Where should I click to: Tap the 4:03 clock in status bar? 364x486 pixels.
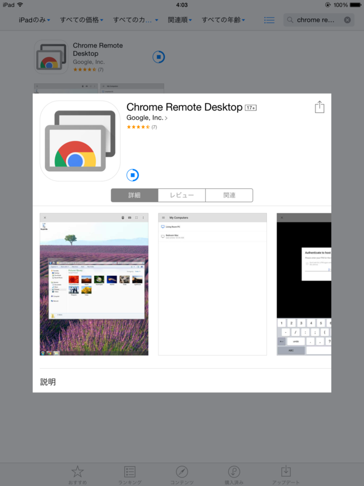(181, 5)
